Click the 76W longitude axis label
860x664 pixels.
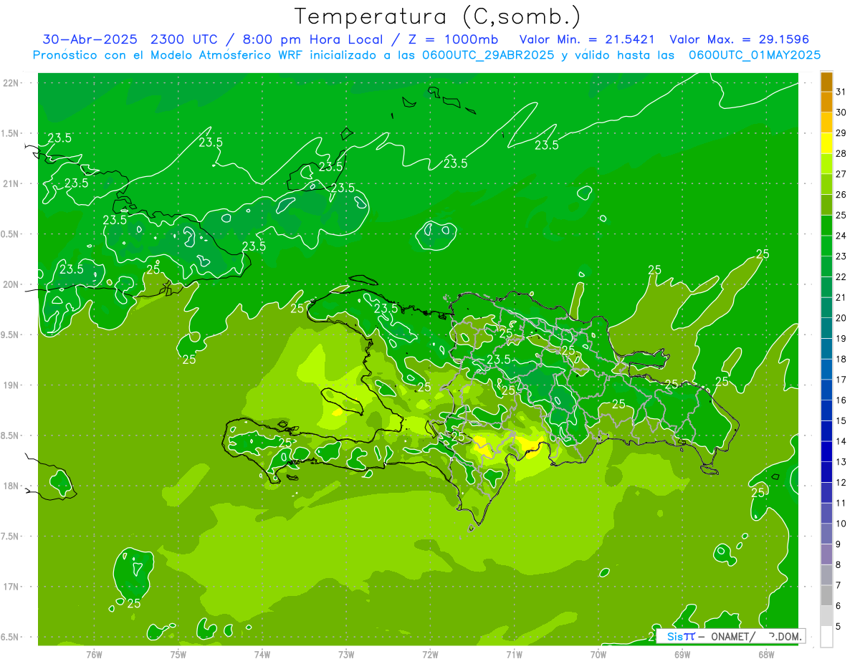(x=94, y=655)
